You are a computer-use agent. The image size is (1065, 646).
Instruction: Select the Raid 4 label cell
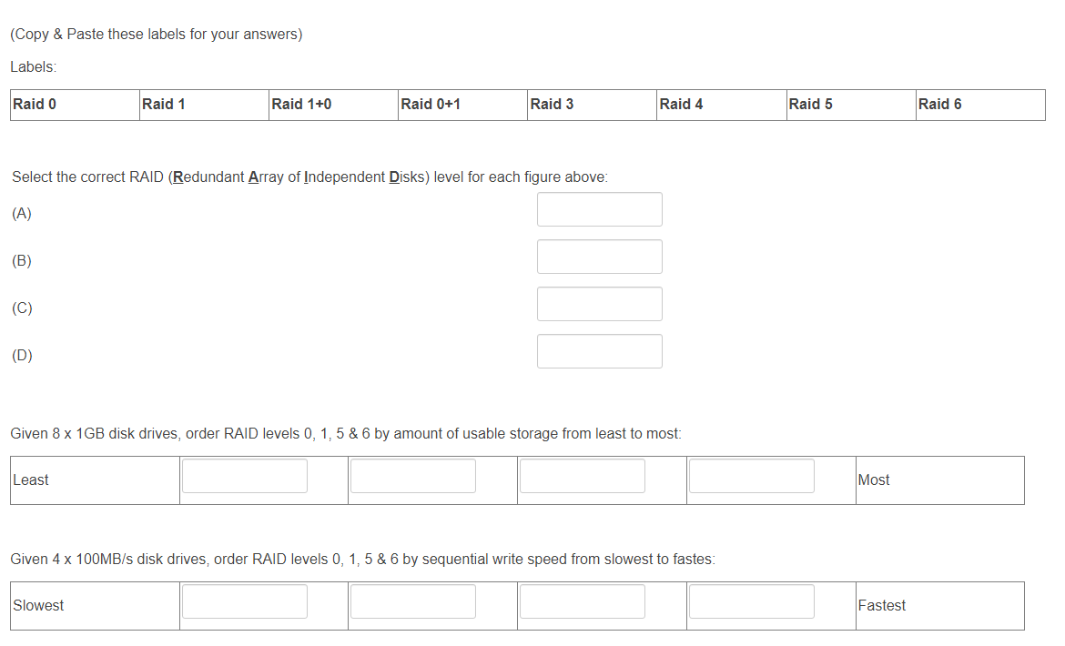point(719,105)
